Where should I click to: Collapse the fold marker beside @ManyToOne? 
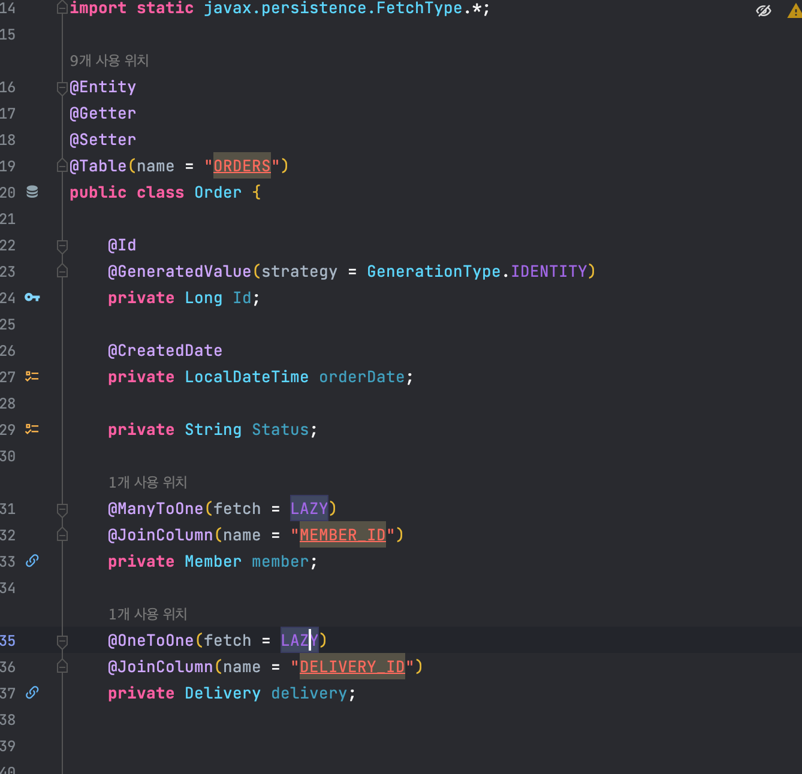click(62, 509)
